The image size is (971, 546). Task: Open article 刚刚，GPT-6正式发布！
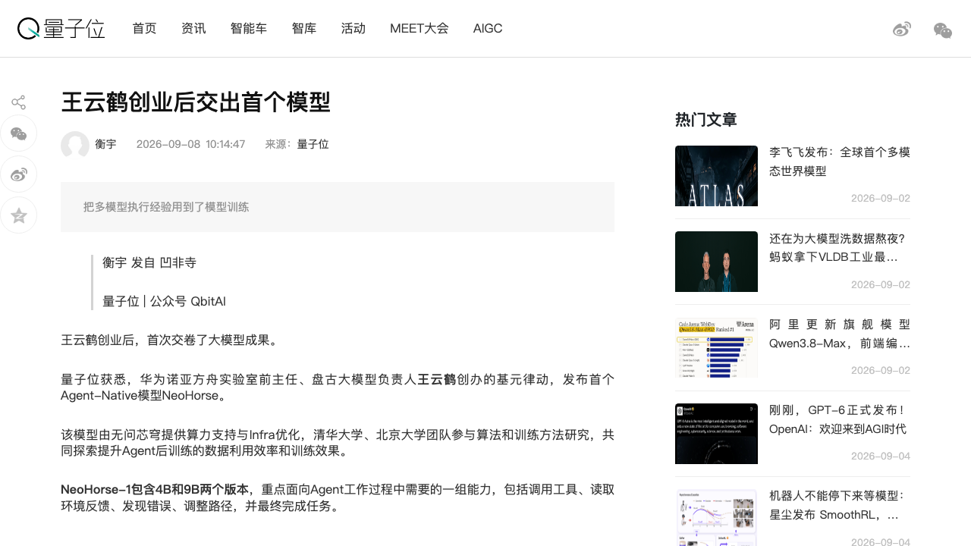pyautogui.click(x=840, y=419)
